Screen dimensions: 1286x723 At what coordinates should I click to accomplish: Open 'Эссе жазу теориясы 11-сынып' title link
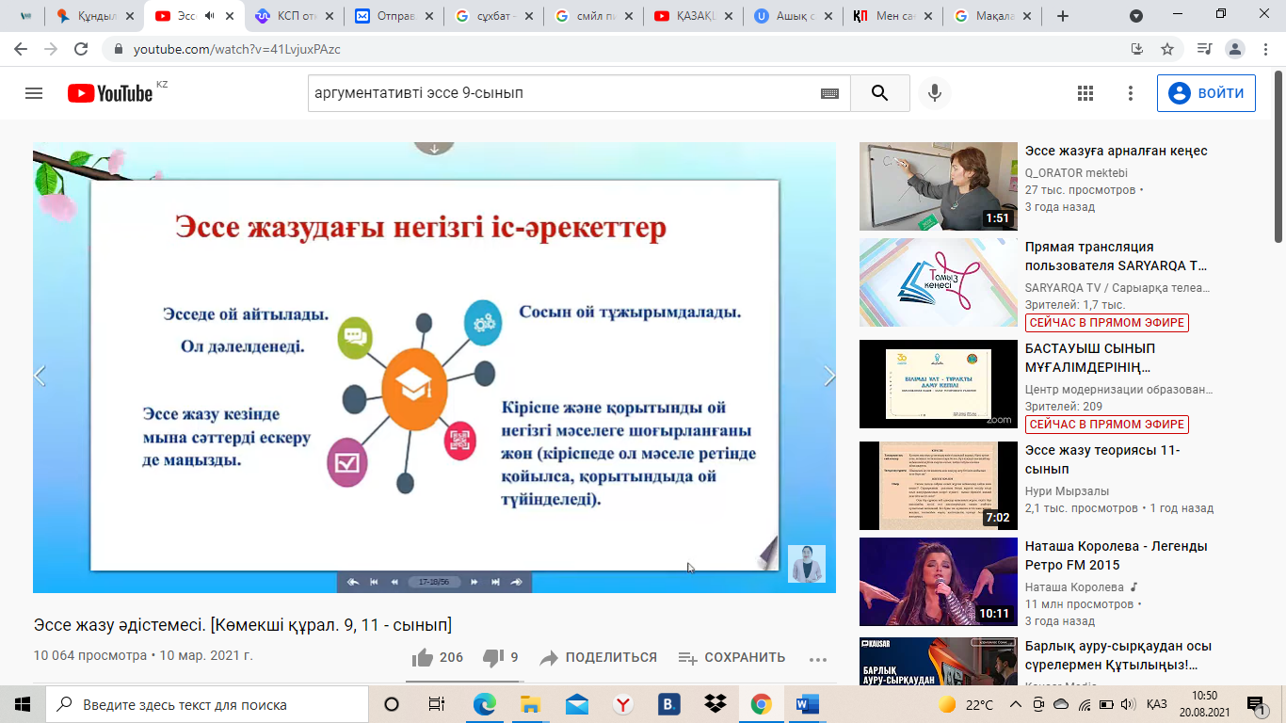(x=1102, y=459)
